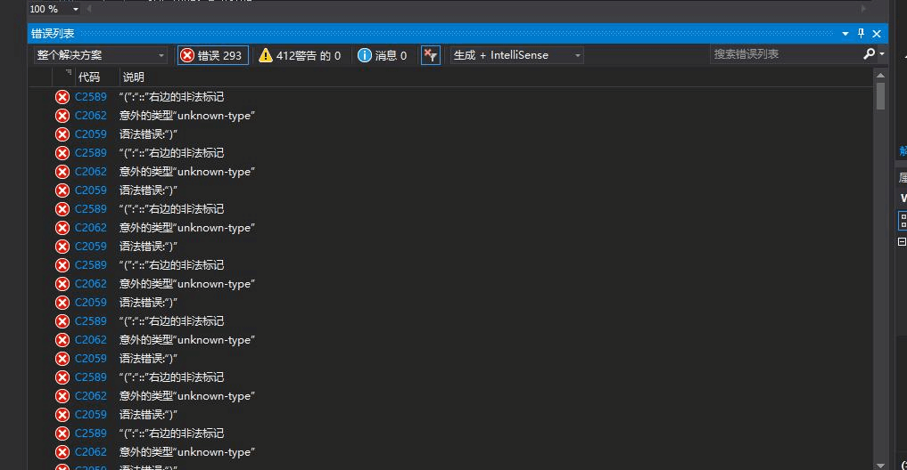Type in the 搜索错误列表 search box
Screen dimensions: 907x470
click(783, 54)
